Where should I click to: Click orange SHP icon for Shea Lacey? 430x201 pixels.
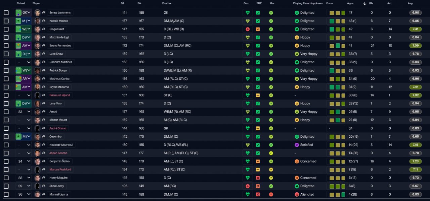[258, 186]
